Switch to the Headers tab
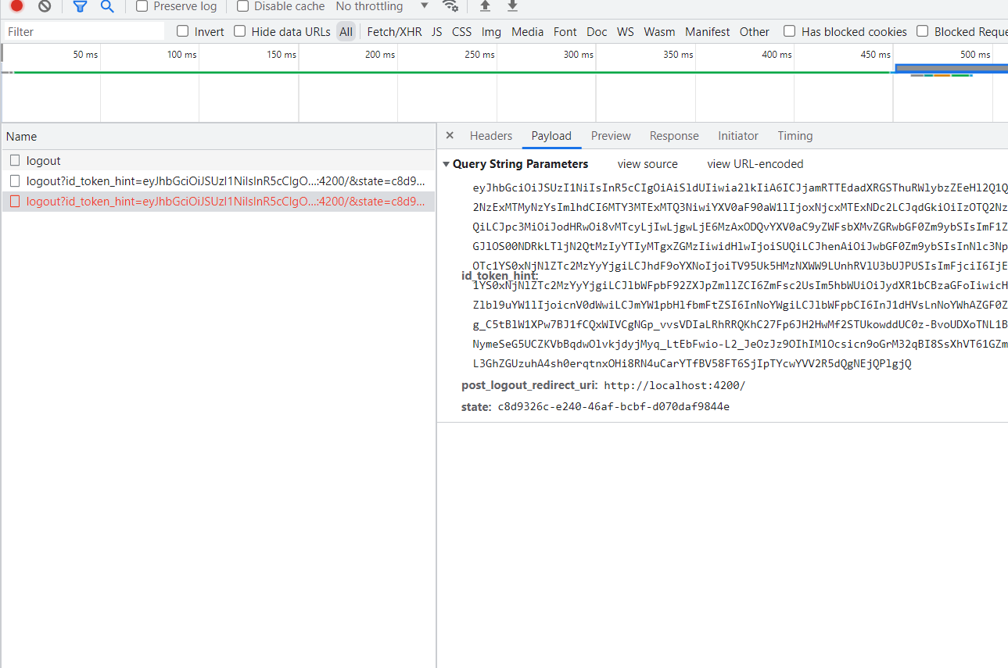This screenshot has height=668, width=1008. point(491,136)
